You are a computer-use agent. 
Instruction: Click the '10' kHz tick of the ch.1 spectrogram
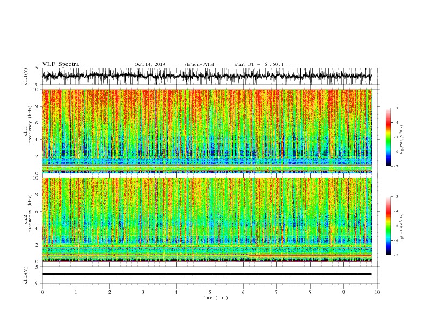coord(36,90)
